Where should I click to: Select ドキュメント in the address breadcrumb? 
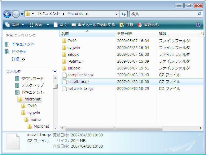pos(49,14)
